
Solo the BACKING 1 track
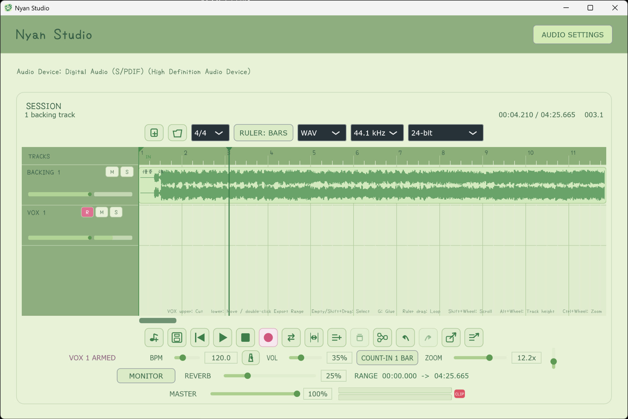(x=127, y=172)
